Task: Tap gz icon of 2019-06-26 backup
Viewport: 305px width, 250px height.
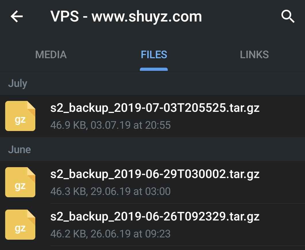Action: [x=20, y=224]
